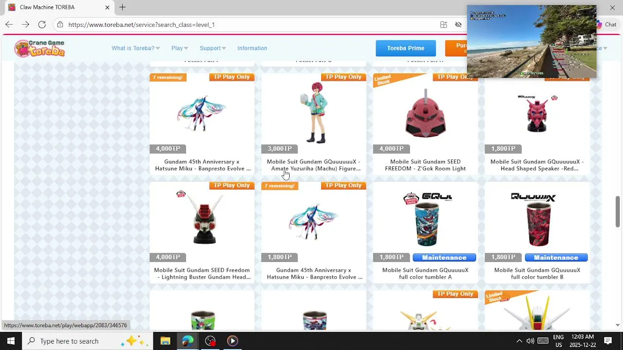
Task: Go forward in browser history
Action: [25, 24]
